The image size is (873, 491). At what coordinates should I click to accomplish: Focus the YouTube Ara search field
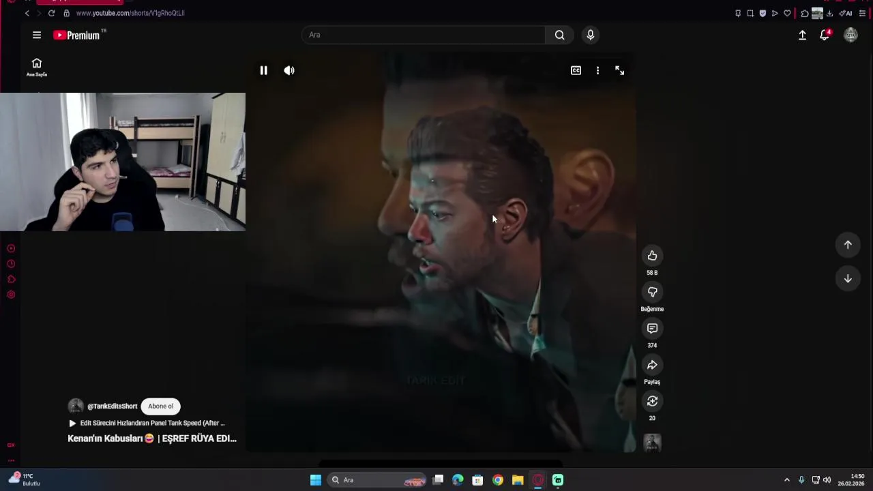423,35
